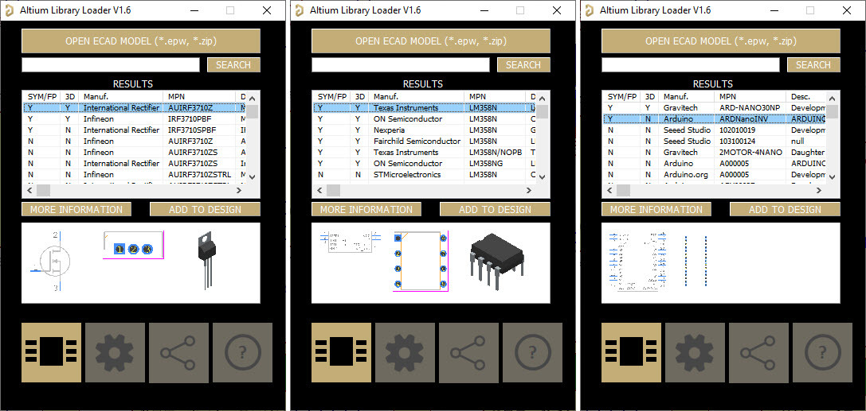Focus the search field in middle window

click(401, 65)
